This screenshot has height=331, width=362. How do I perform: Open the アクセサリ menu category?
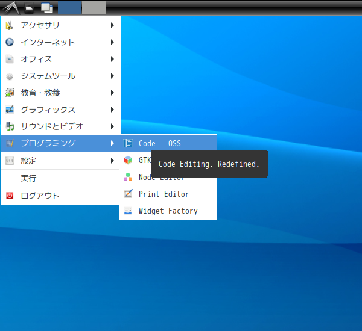(x=61, y=25)
